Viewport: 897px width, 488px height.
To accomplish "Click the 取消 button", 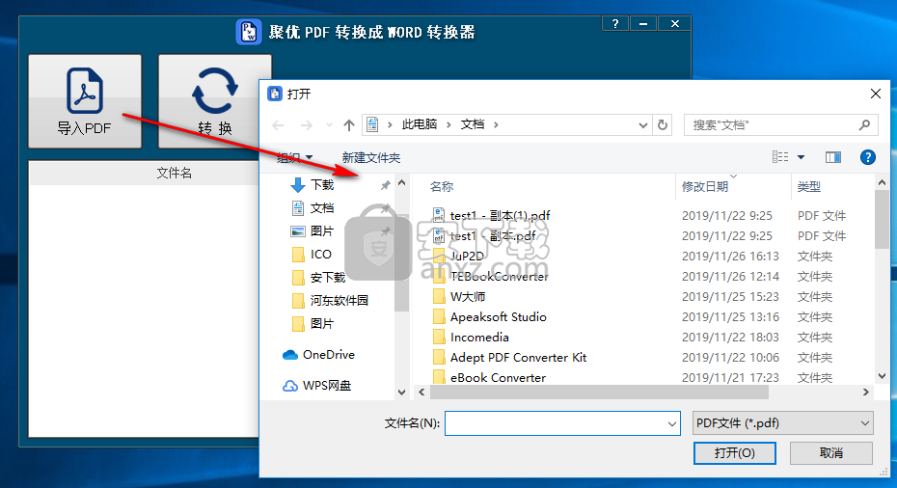I will pyautogui.click(x=831, y=453).
